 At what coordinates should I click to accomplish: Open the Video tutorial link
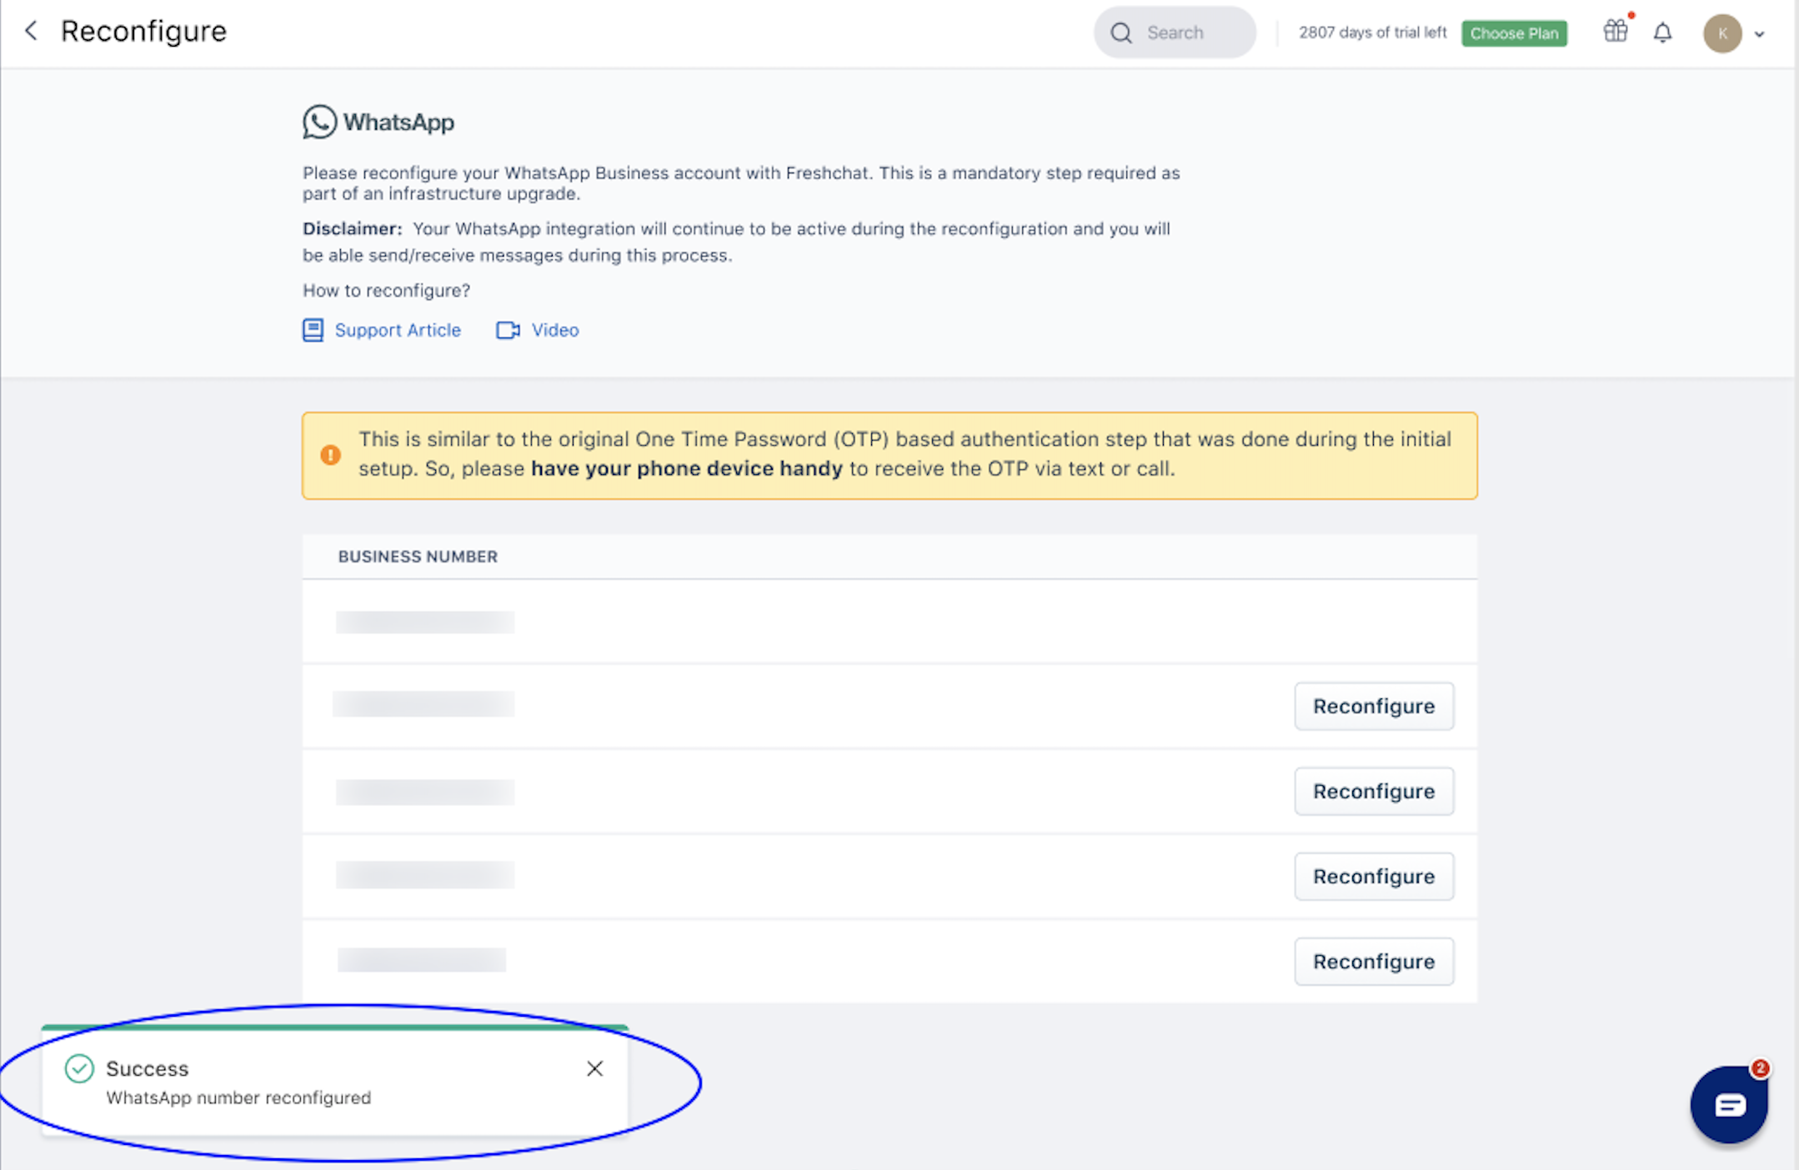tap(554, 330)
